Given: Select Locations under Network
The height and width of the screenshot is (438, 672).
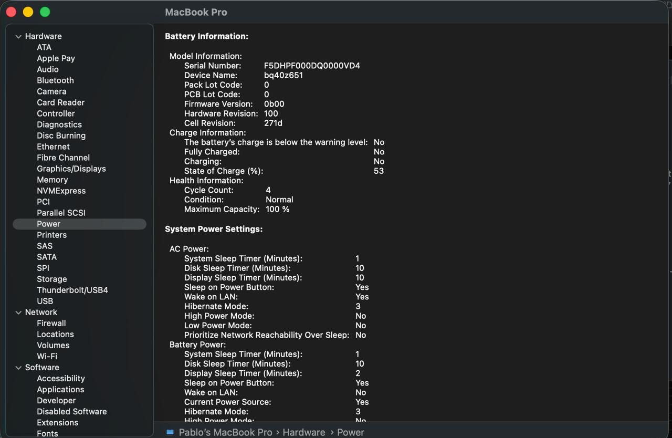Looking at the screenshot, I should click(x=55, y=334).
